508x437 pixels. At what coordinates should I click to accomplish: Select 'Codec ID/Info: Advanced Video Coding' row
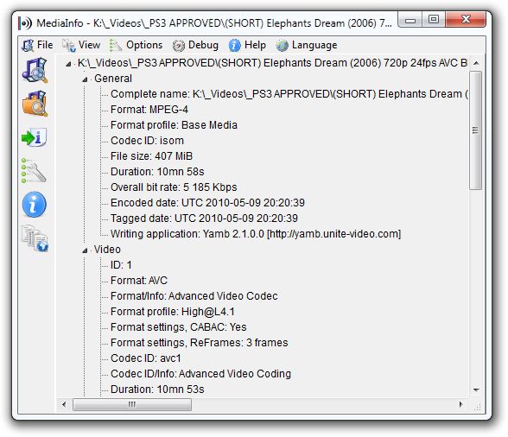point(200,374)
